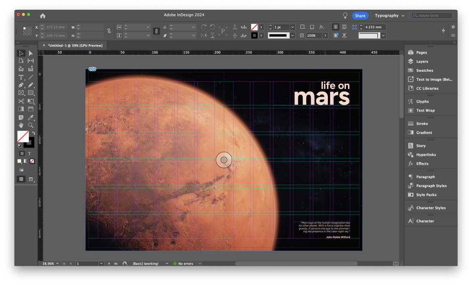Click the Apply None swatch button
The width and height of the screenshot is (472, 285).
[x=32, y=161]
